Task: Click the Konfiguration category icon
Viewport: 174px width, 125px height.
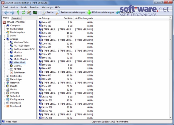Action: click(8, 99)
